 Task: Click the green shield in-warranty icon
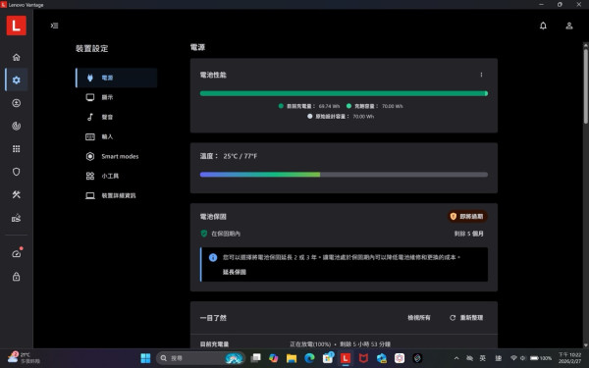pyautogui.click(x=204, y=234)
